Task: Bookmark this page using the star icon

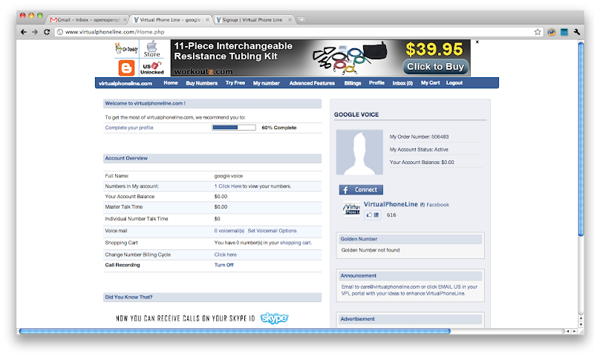Action: tap(538, 32)
